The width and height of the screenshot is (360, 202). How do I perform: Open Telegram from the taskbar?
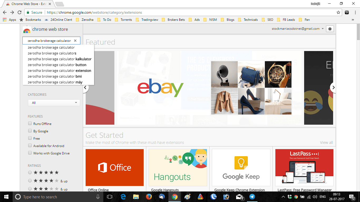pyautogui.click(x=252, y=197)
